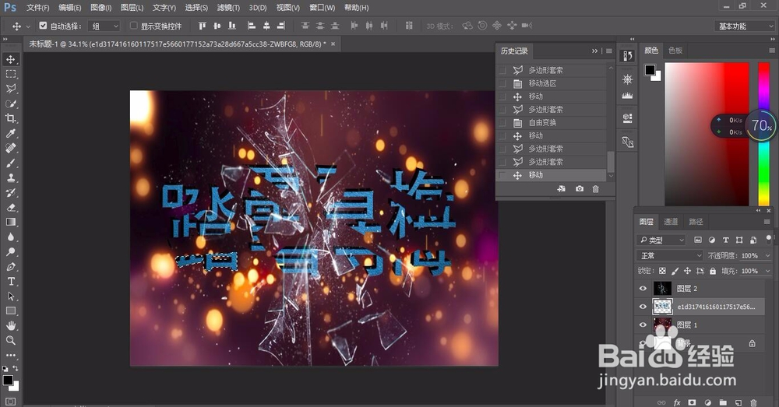
Task: Open 窗口(W) menu
Action: coord(322,8)
